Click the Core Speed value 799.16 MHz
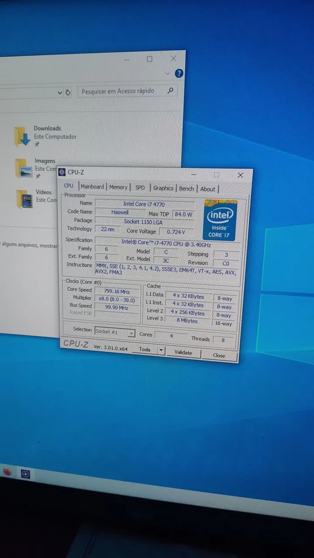Screen dimensions: 314x558 click(117, 291)
